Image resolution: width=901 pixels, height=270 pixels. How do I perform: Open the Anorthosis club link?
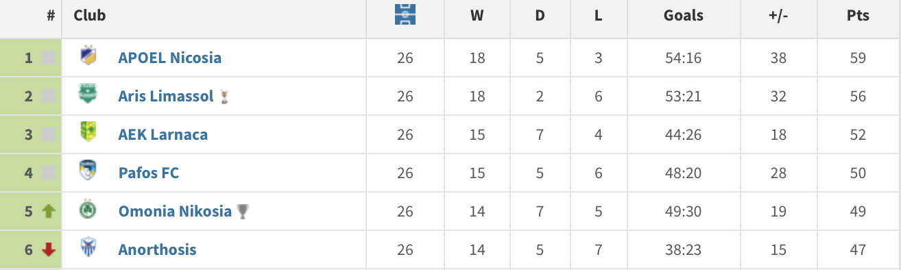point(158,249)
